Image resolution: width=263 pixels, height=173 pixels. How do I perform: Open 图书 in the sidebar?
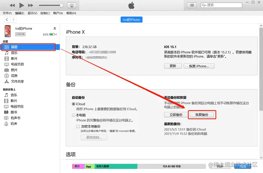pos(14,112)
